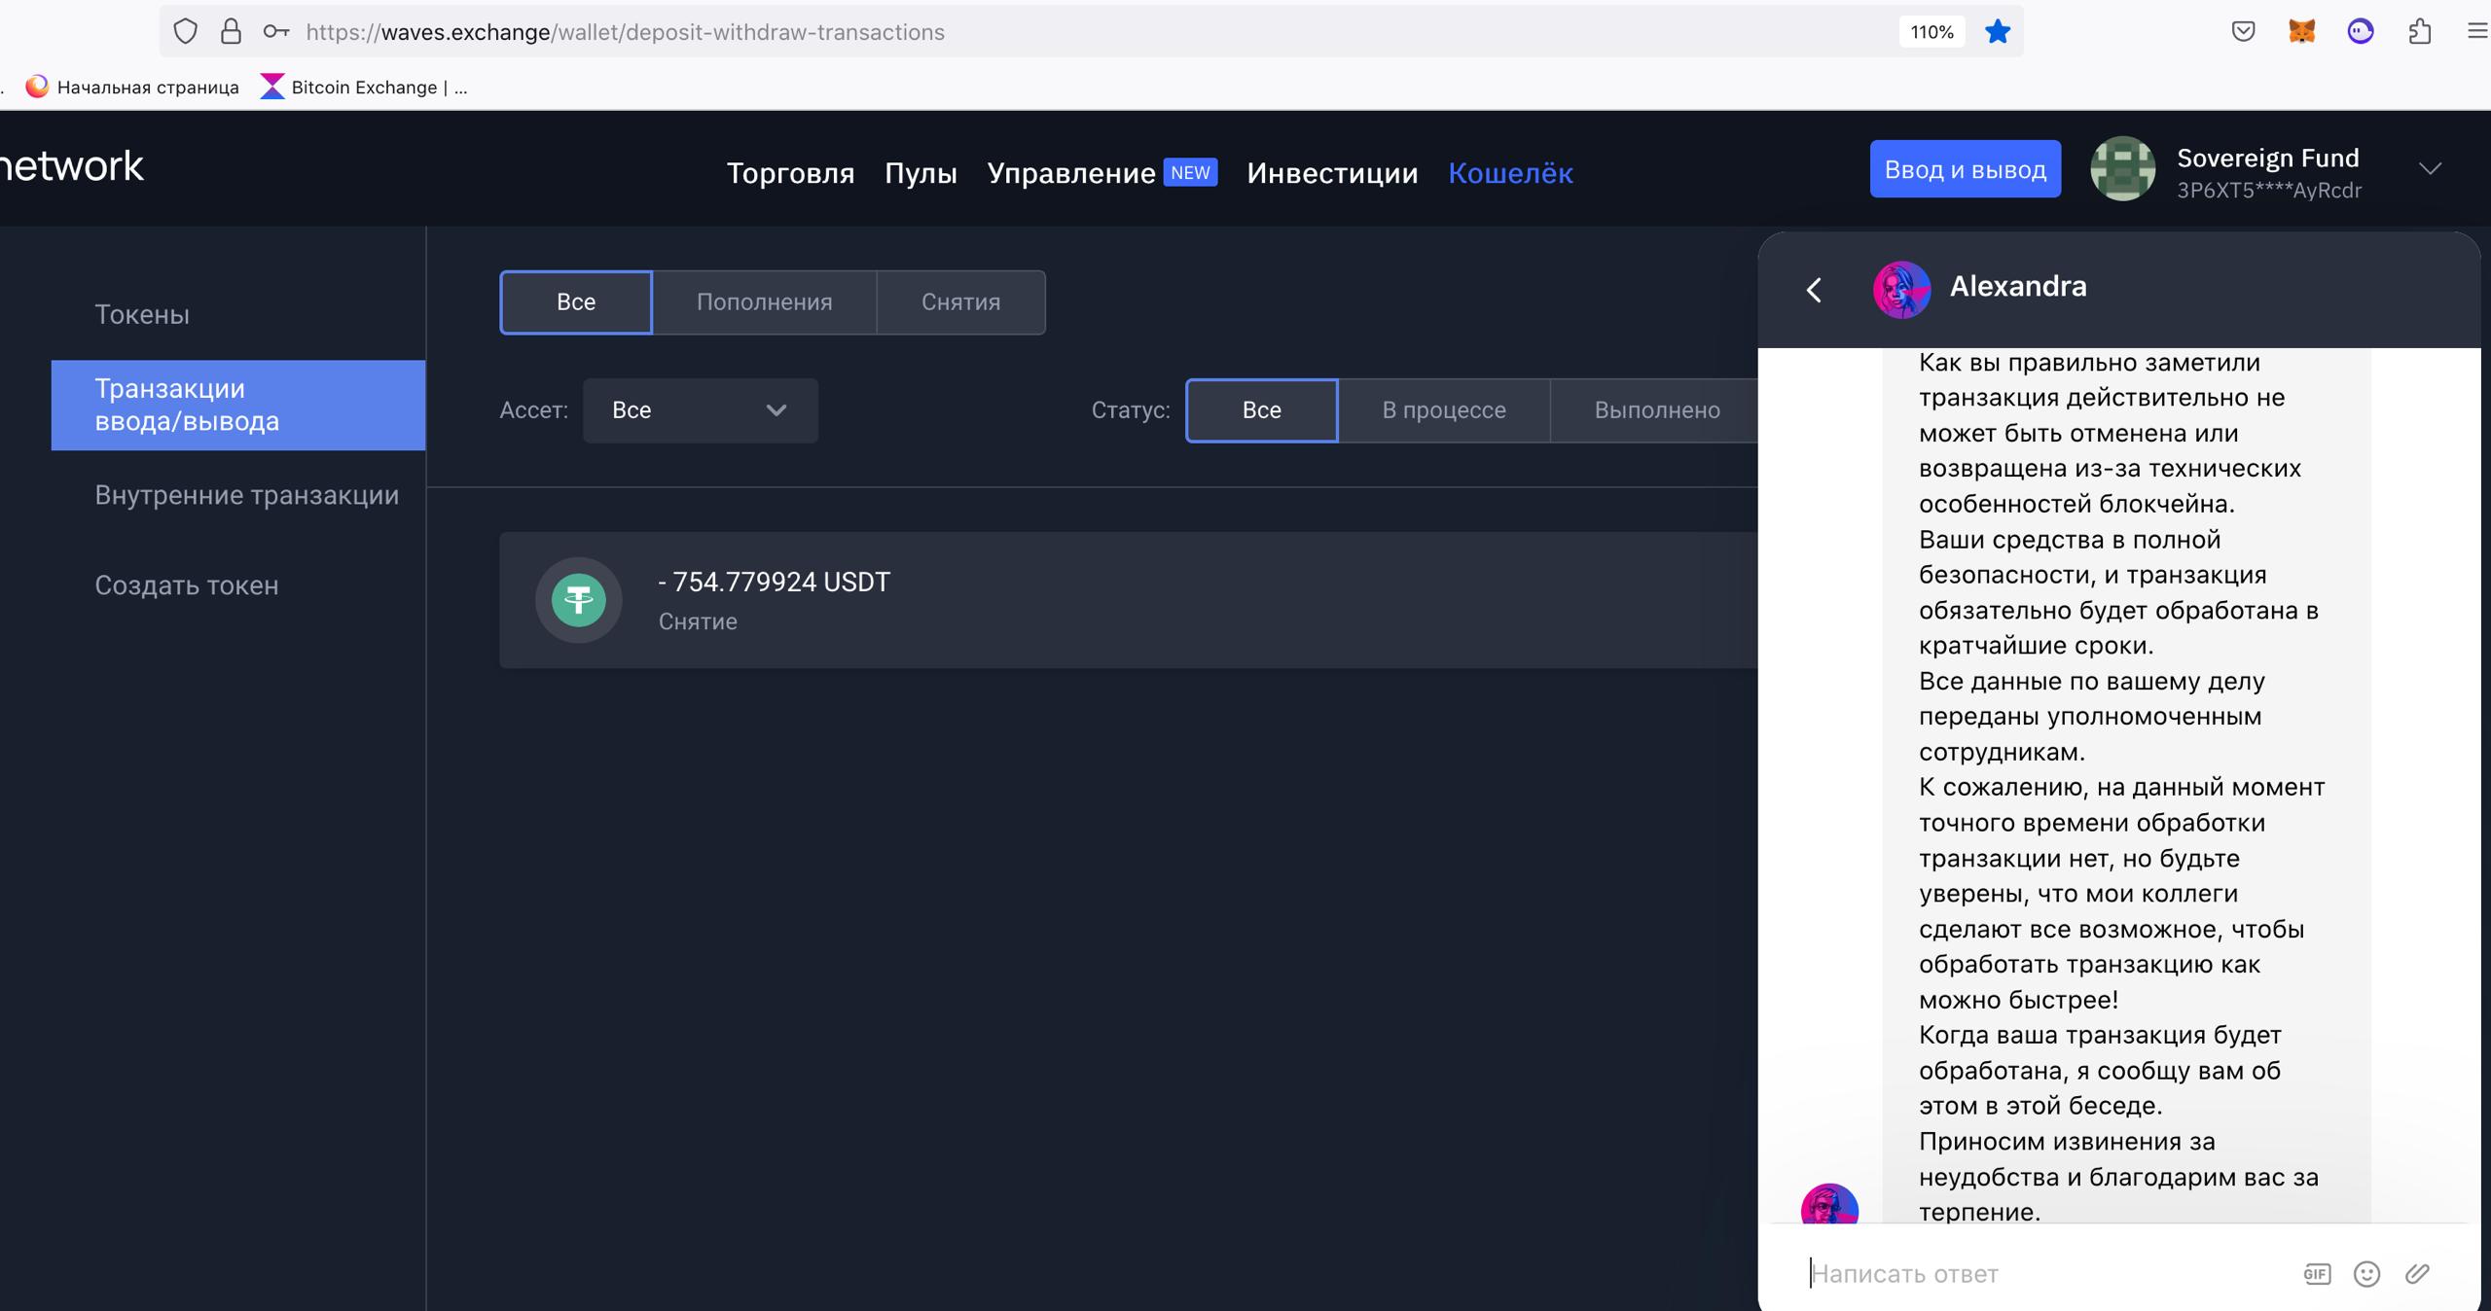Click the paperclip attachment icon
The image size is (2491, 1311).
[2417, 1273]
